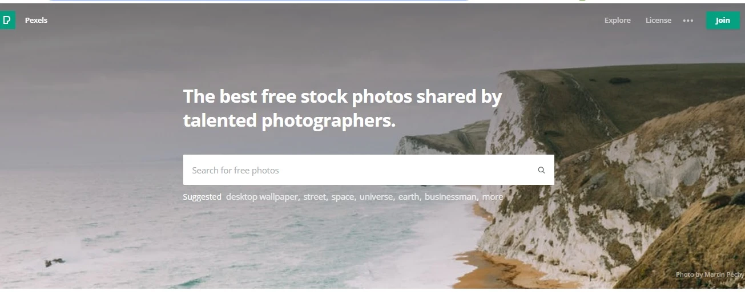Click the best free stock photos headline
This screenshot has width=745, height=295.
343,108
